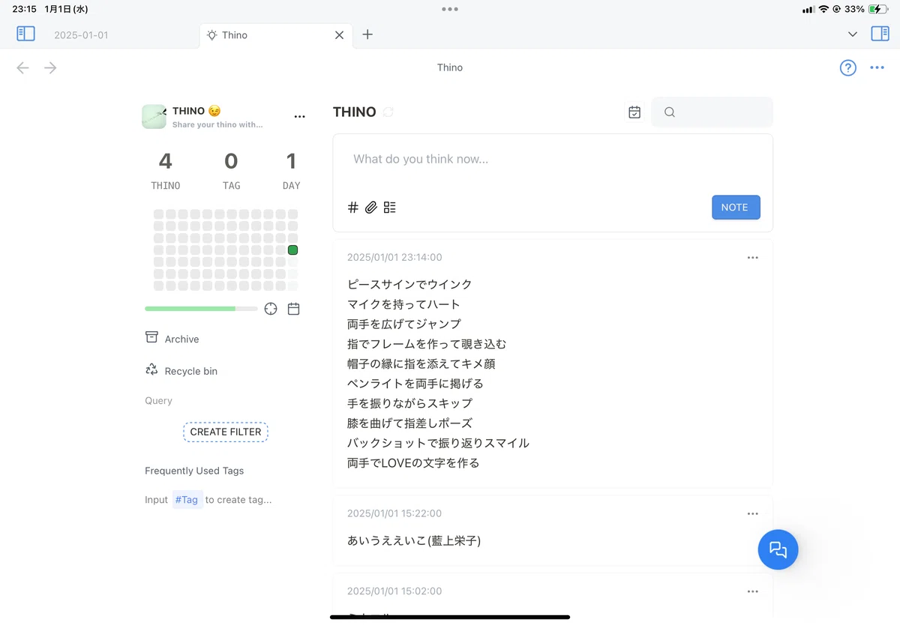
Task: Open the top-right more options menu
Action: point(877,68)
